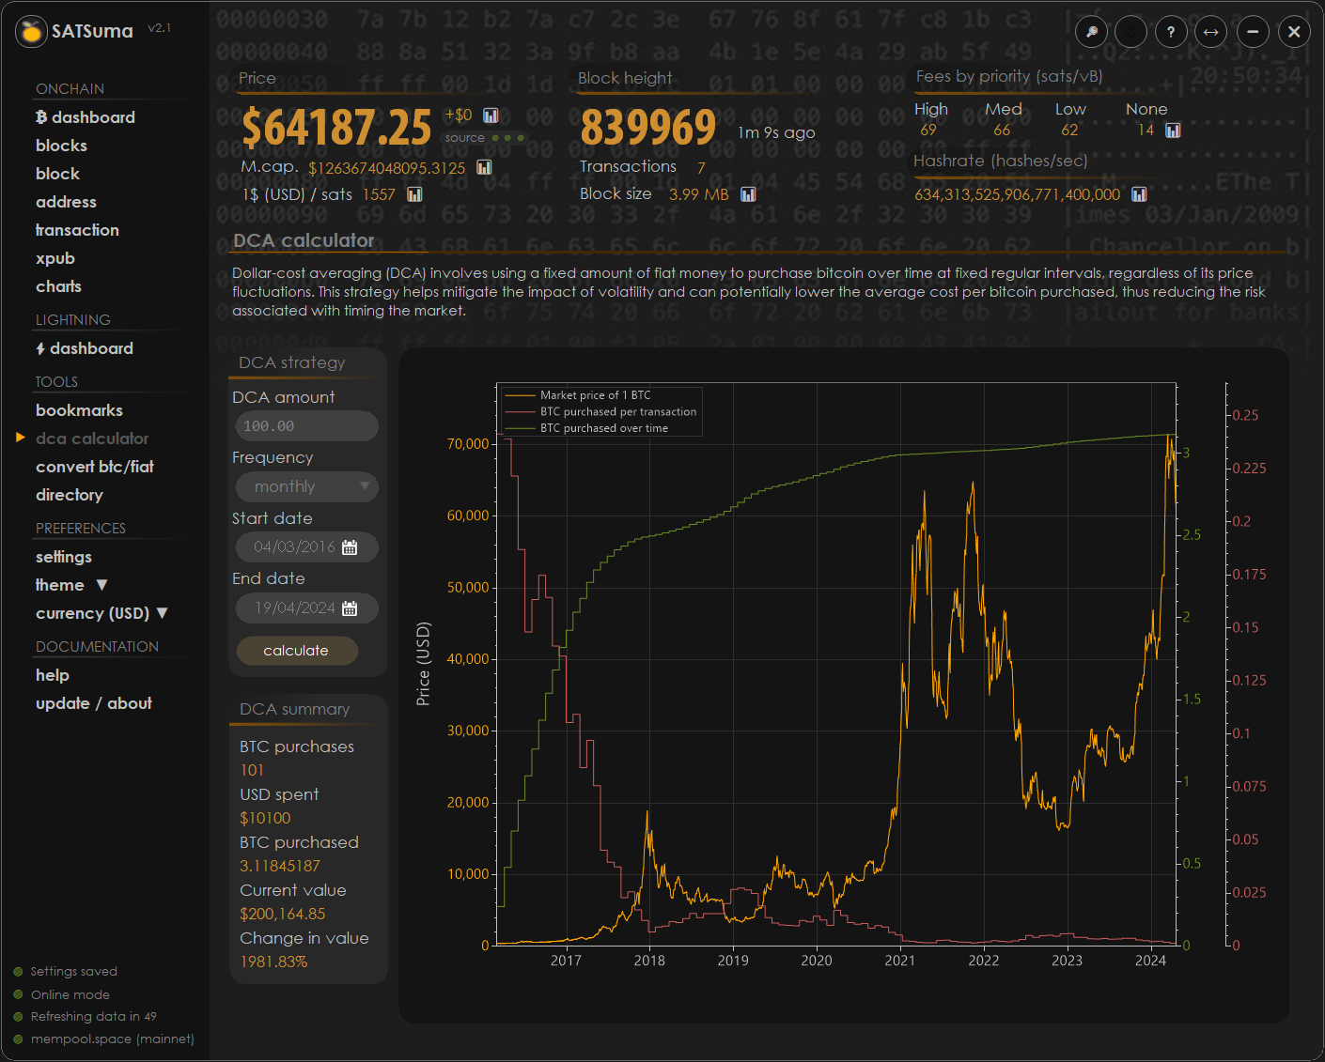Viewport: 1325px width, 1062px height.
Task: Open chart icon next to block size
Action: 748,194
